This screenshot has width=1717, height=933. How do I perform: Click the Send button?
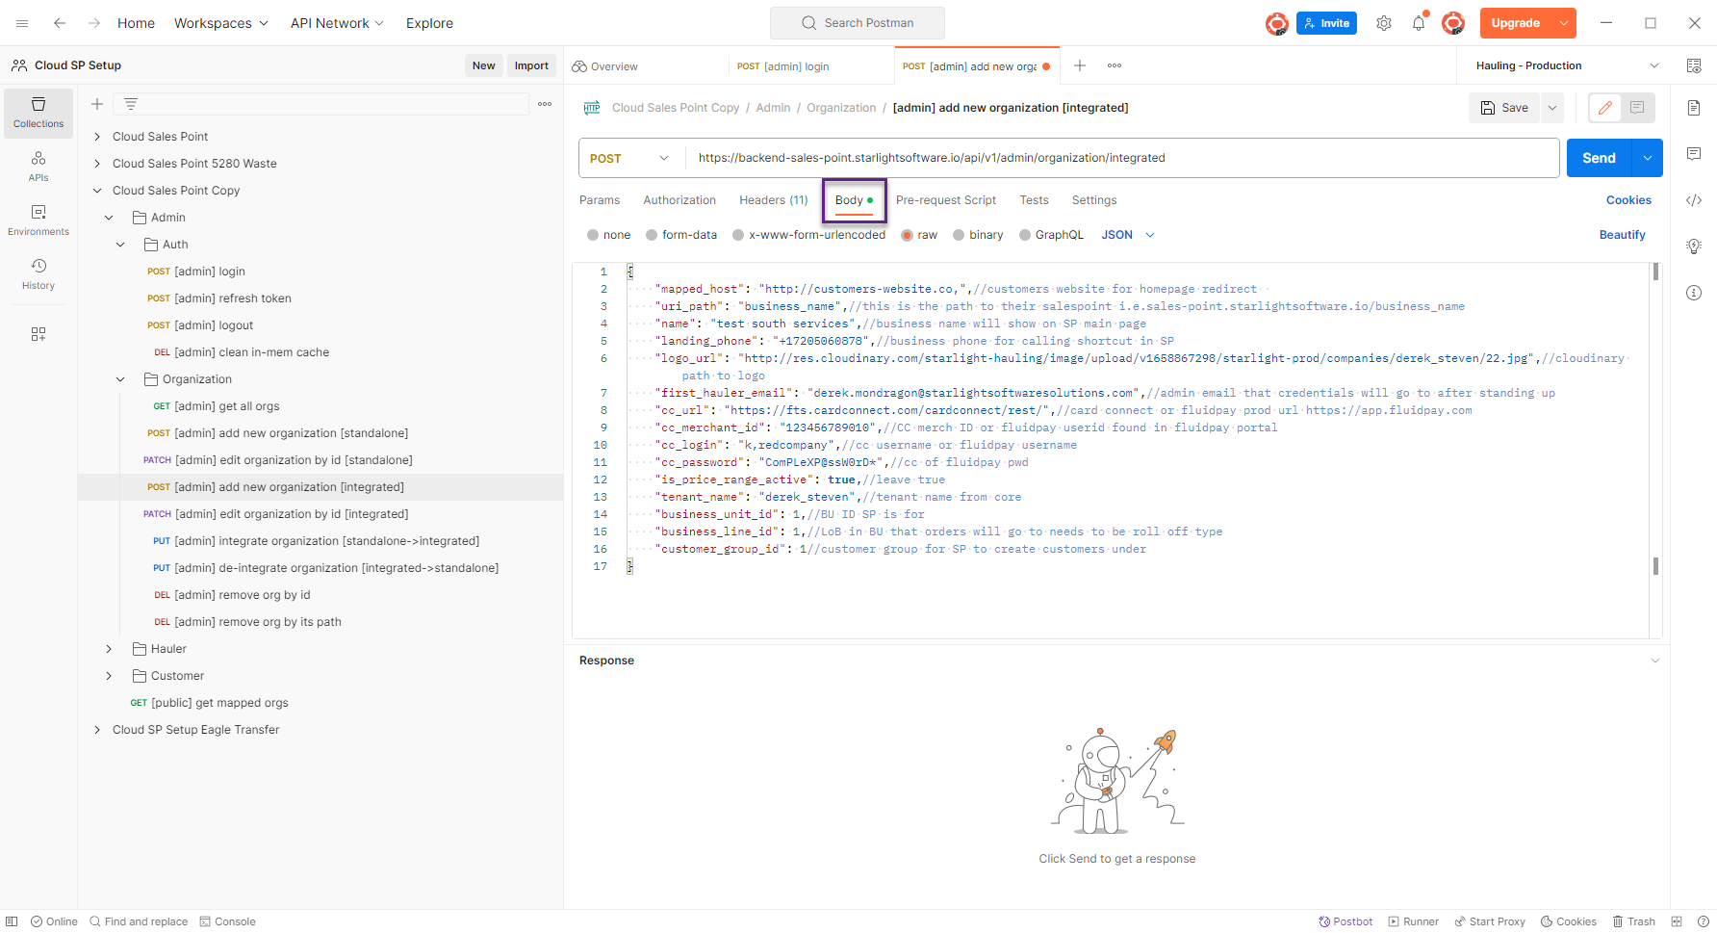tap(1600, 158)
